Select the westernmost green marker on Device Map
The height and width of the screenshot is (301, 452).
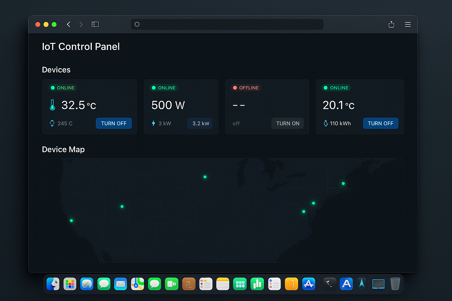(x=71, y=220)
